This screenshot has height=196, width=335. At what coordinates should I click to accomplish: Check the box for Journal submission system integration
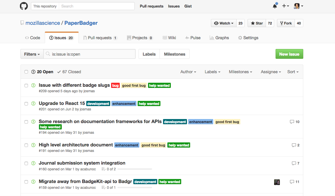pos(26,163)
